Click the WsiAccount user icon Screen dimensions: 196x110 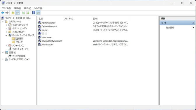(x=40, y=45)
